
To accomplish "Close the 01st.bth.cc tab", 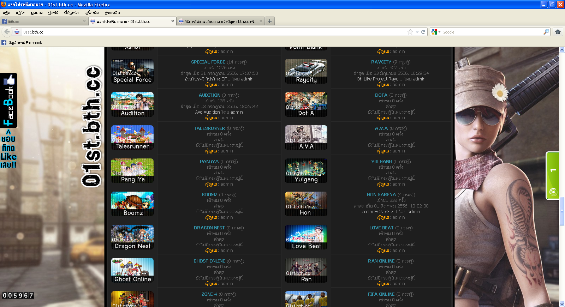I will tap(173, 21).
